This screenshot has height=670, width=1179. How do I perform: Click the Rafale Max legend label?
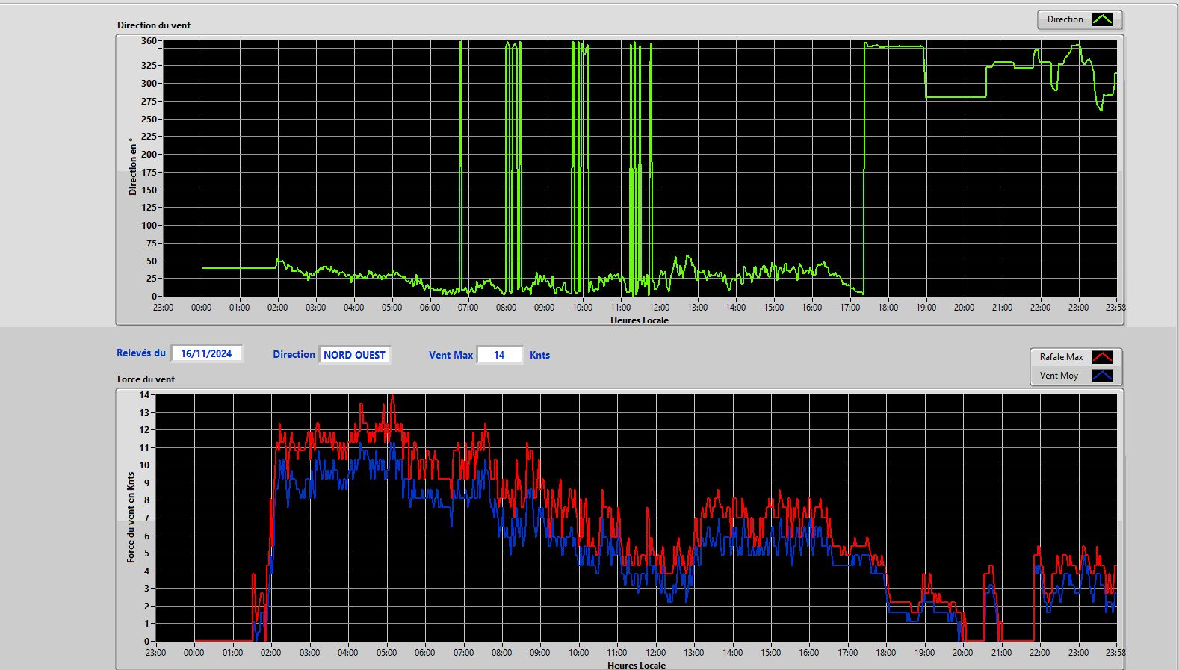pyautogui.click(x=1061, y=357)
